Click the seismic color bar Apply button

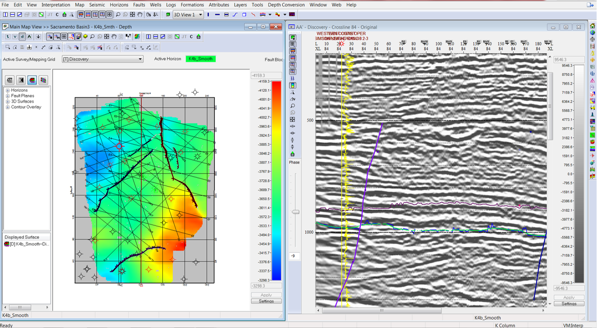[569, 297]
